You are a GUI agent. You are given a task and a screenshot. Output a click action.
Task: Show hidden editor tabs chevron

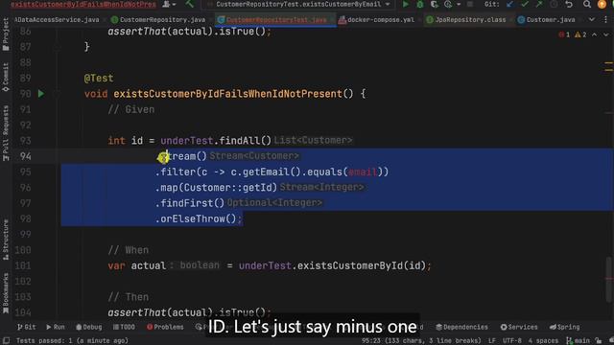pyautogui.click(x=592, y=19)
